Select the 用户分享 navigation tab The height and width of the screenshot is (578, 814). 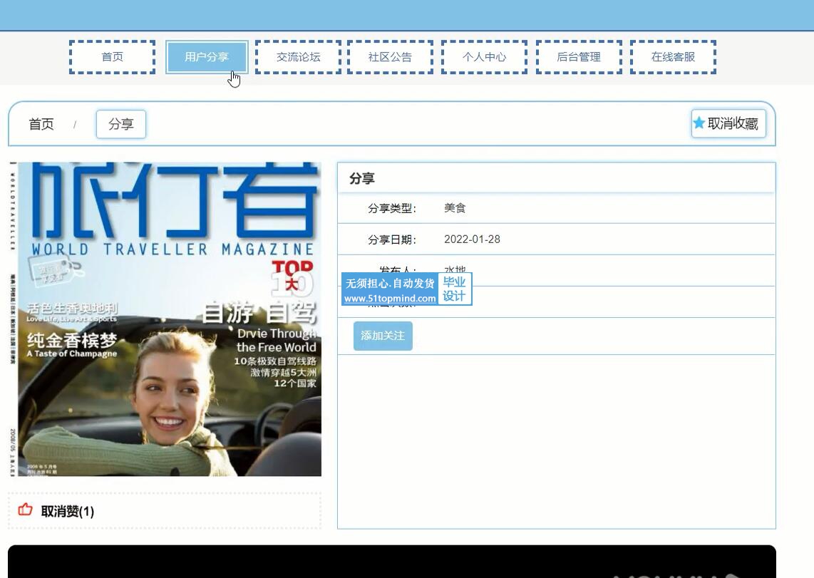(207, 57)
